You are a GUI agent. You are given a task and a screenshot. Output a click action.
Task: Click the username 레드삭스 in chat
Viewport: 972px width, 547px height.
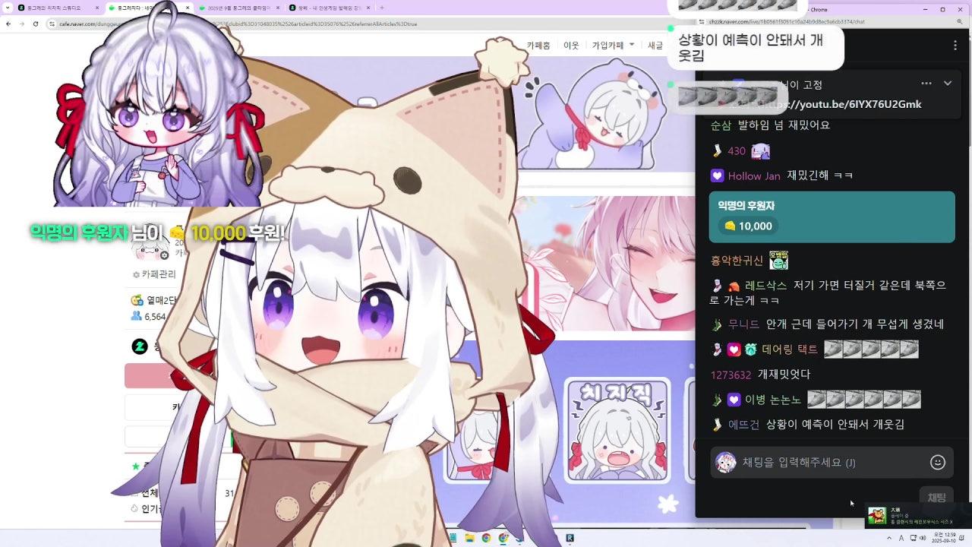(765, 286)
